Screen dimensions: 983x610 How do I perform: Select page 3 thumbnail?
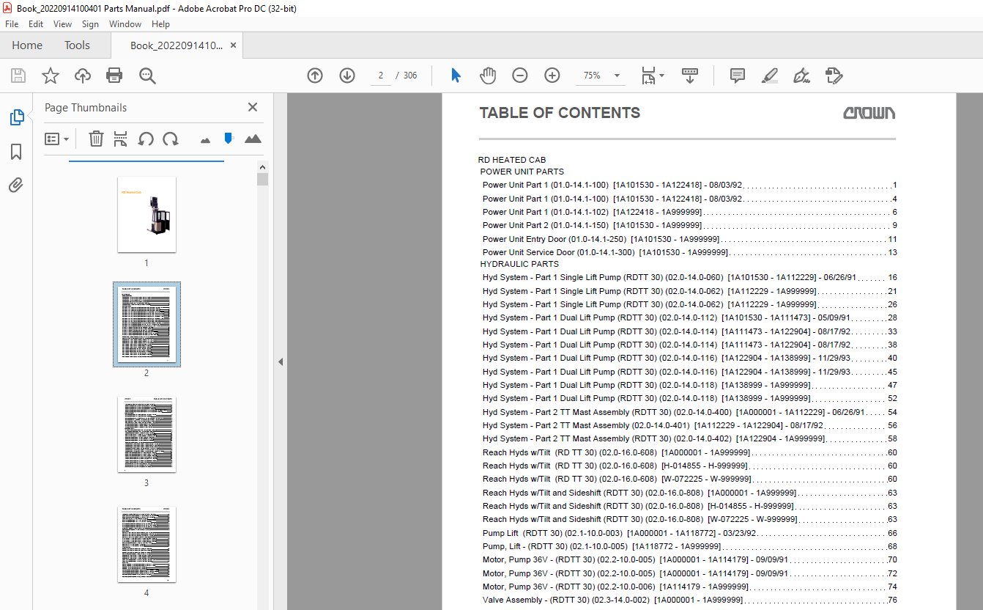click(146, 434)
